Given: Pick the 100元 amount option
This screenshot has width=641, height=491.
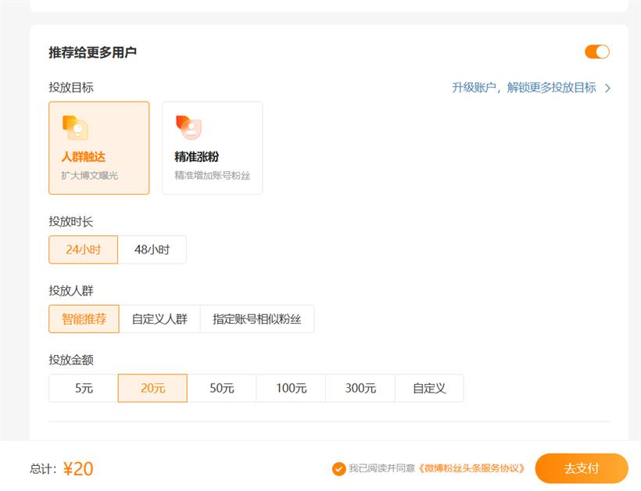Looking at the screenshot, I should [x=291, y=388].
